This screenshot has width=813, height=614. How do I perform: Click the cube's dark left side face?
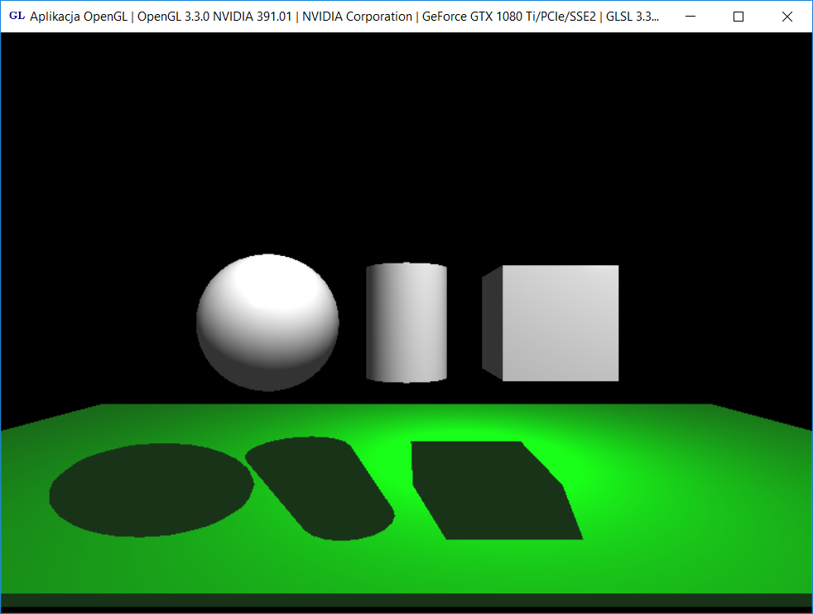pos(492,322)
